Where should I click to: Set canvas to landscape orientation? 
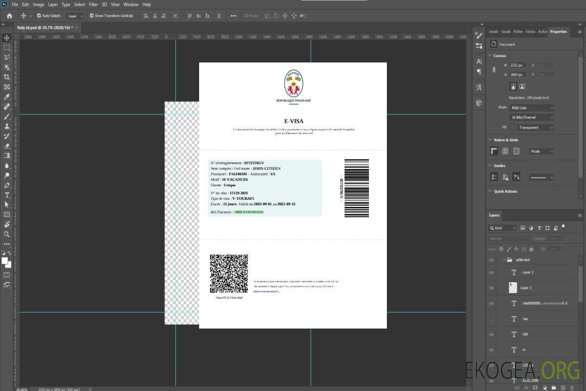pyautogui.click(x=522, y=86)
